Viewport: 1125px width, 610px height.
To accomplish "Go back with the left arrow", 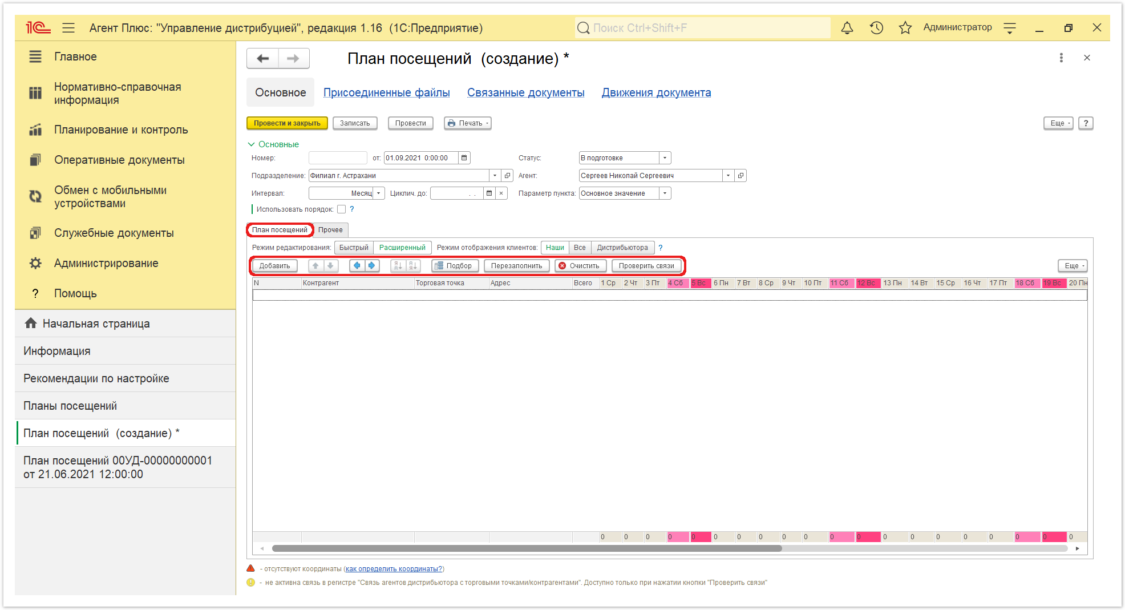I will 263,58.
